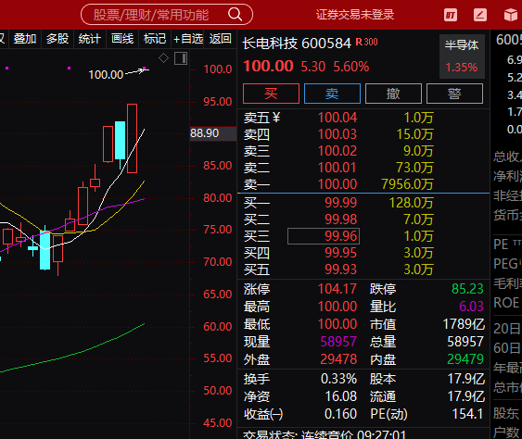Click the 量比 value 6.03
The image size is (522, 439).
click(471, 307)
